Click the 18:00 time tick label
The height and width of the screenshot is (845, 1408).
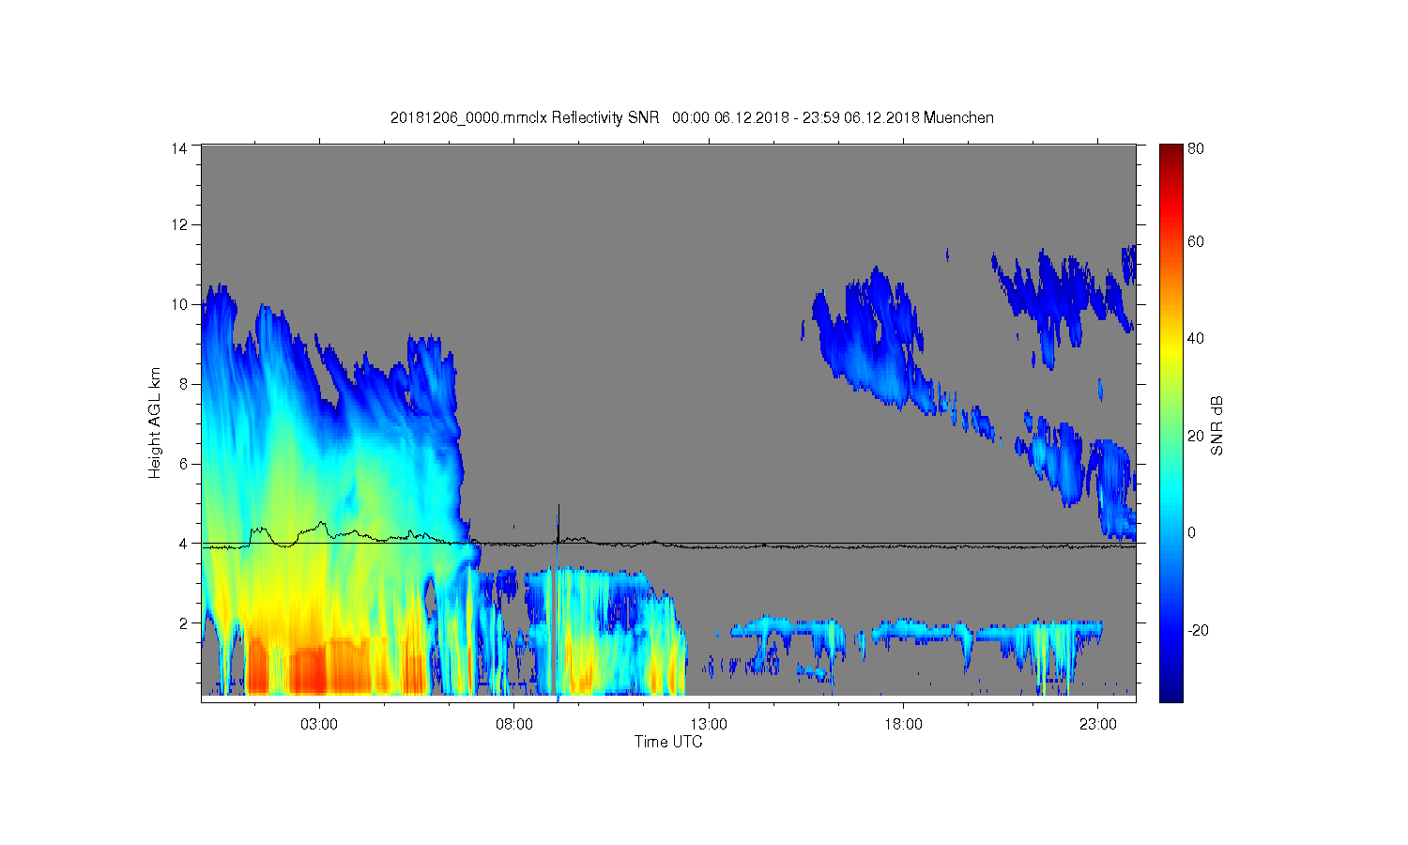[x=904, y=725]
